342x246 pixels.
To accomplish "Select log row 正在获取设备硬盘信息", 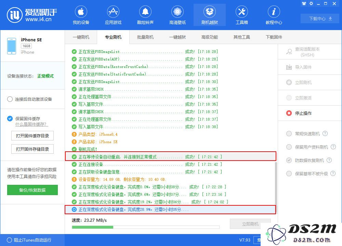I will pyautogui.click(x=171, y=172).
